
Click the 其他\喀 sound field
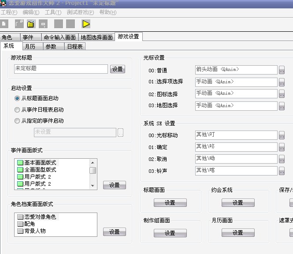pyautogui.click(x=236, y=171)
